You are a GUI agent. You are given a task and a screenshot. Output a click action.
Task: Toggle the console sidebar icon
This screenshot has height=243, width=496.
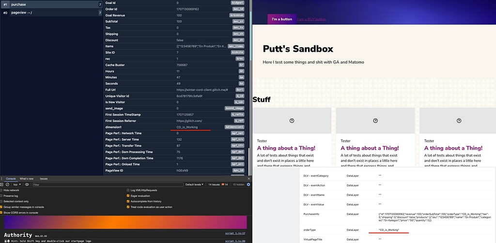point(2,184)
